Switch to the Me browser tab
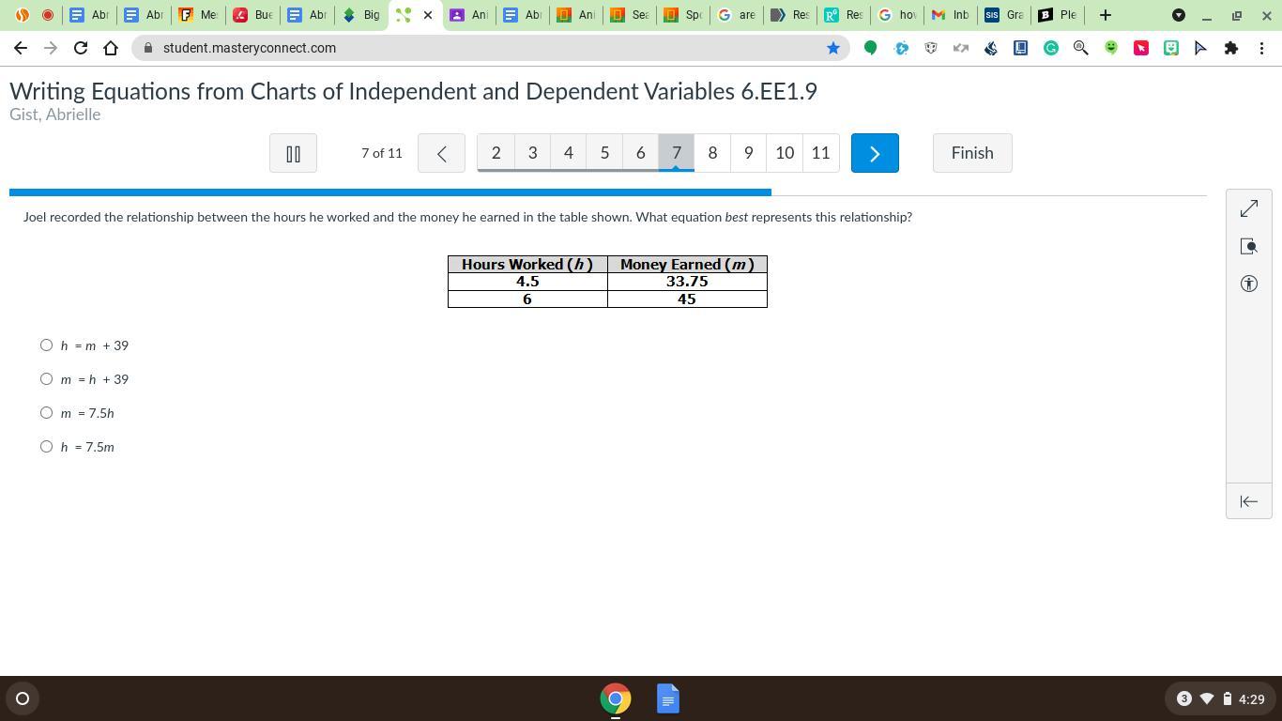This screenshot has width=1282, height=721. (x=198, y=15)
